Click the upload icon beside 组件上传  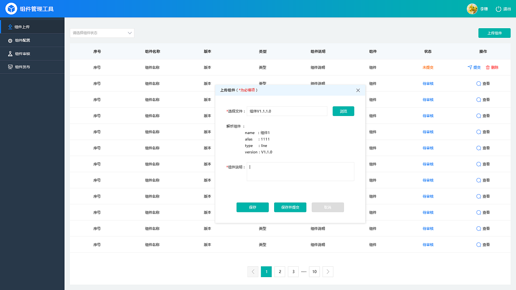point(10,27)
